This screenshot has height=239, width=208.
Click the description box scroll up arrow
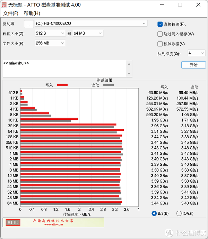click(x=129, y=64)
